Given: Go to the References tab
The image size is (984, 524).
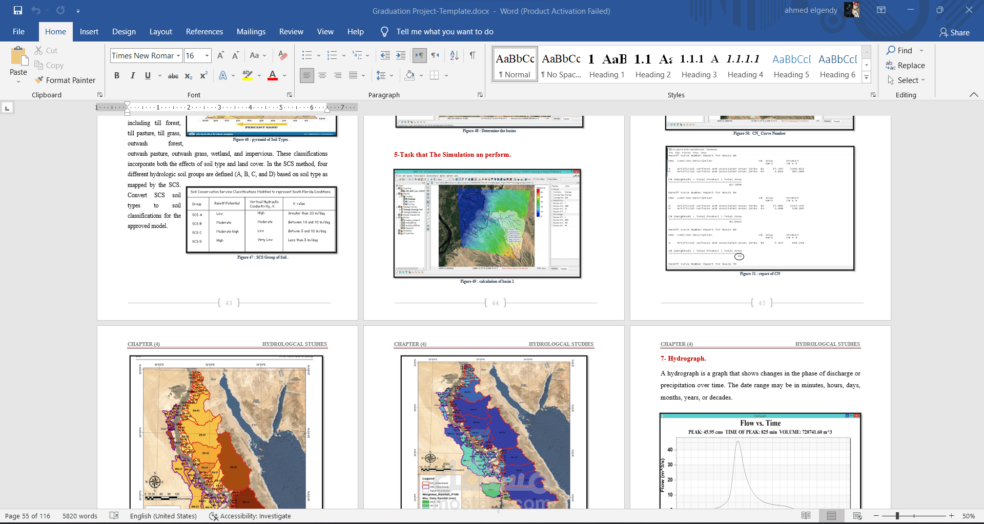Looking at the screenshot, I should [x=204, y=32].
